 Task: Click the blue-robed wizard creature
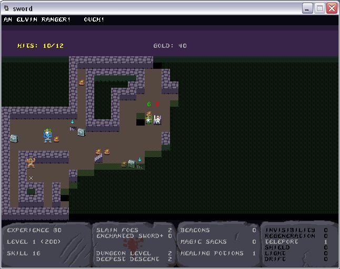(47, 136)
